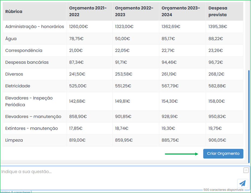Select the 19,75€ forecast for Extintores
251x193 pixels.
[x=215, y=128]
